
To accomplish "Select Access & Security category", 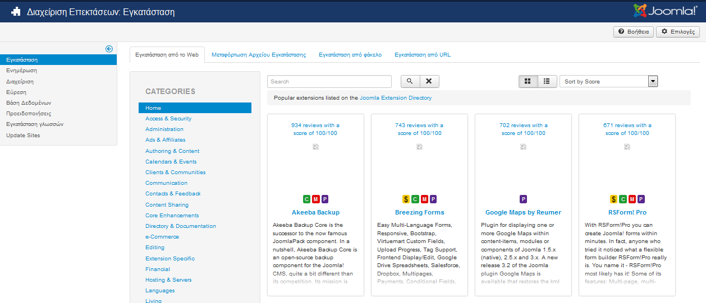I will 168,119.
